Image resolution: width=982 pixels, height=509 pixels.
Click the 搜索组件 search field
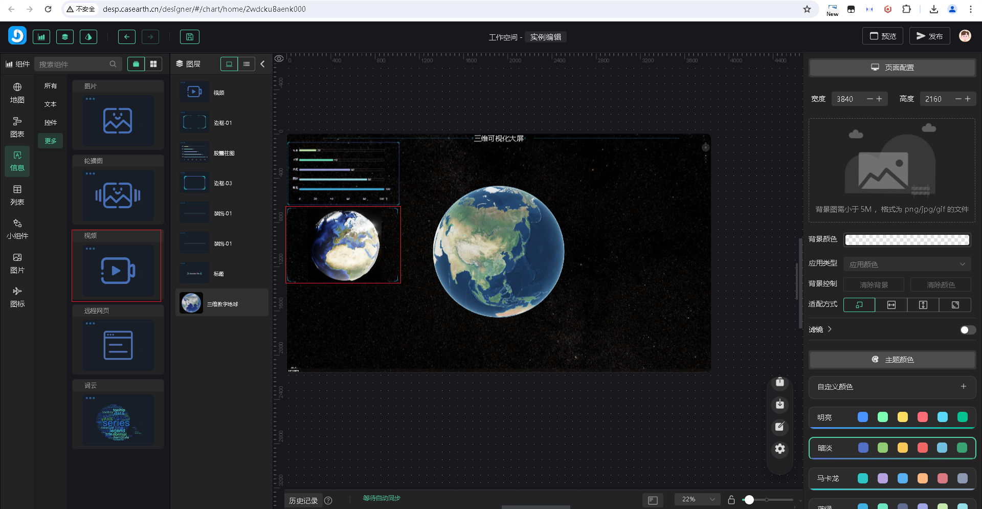(x=74, y=64)
